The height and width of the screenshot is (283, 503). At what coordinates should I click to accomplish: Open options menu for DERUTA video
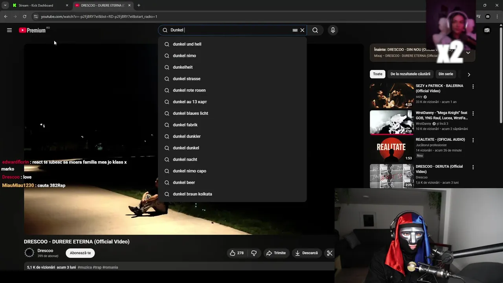pos(473,167)
